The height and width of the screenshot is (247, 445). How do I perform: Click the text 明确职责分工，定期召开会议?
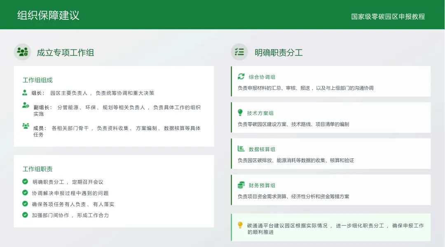click(68, 182)
